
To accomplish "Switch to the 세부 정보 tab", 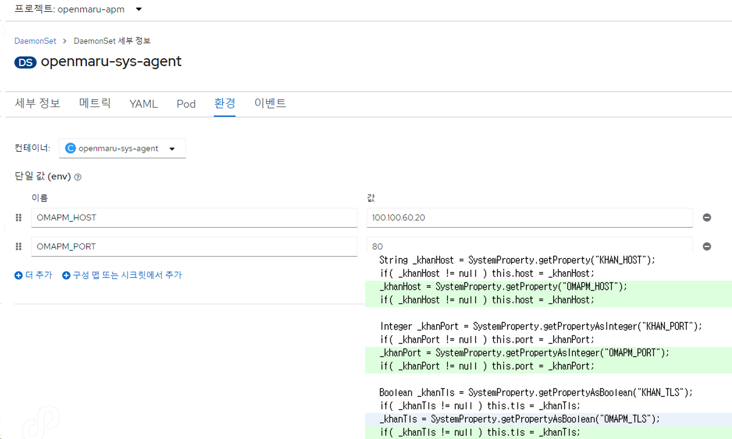I will point(37,104).
